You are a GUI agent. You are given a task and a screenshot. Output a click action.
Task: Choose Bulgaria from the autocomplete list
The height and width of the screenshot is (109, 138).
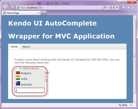click(x=29, y=73)
